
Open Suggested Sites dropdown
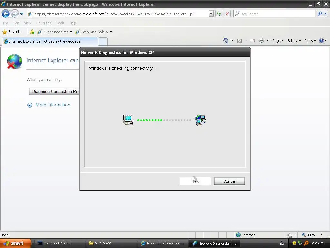55,32
